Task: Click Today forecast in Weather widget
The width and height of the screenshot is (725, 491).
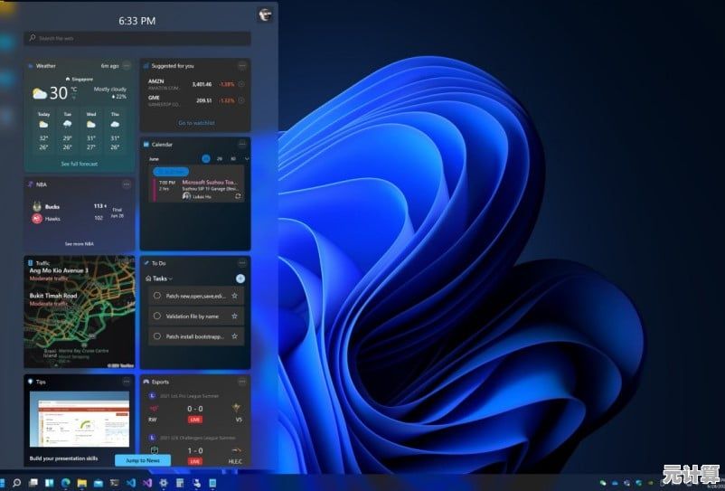Action: 43,132
